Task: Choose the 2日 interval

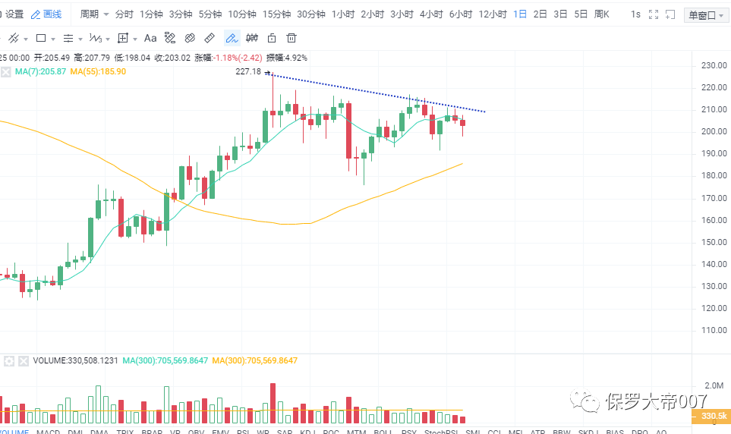Action: [x=540, y=14]
